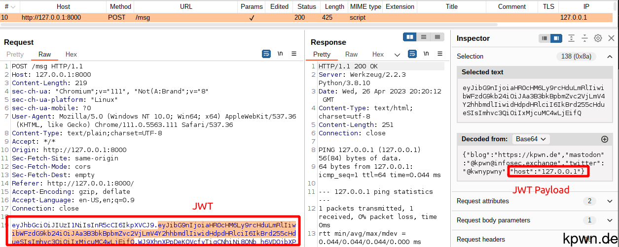Viewport: 619px width, 247px height.
Task: Click the /msg URL cell in row 10
Action: [x=143, y=17]
